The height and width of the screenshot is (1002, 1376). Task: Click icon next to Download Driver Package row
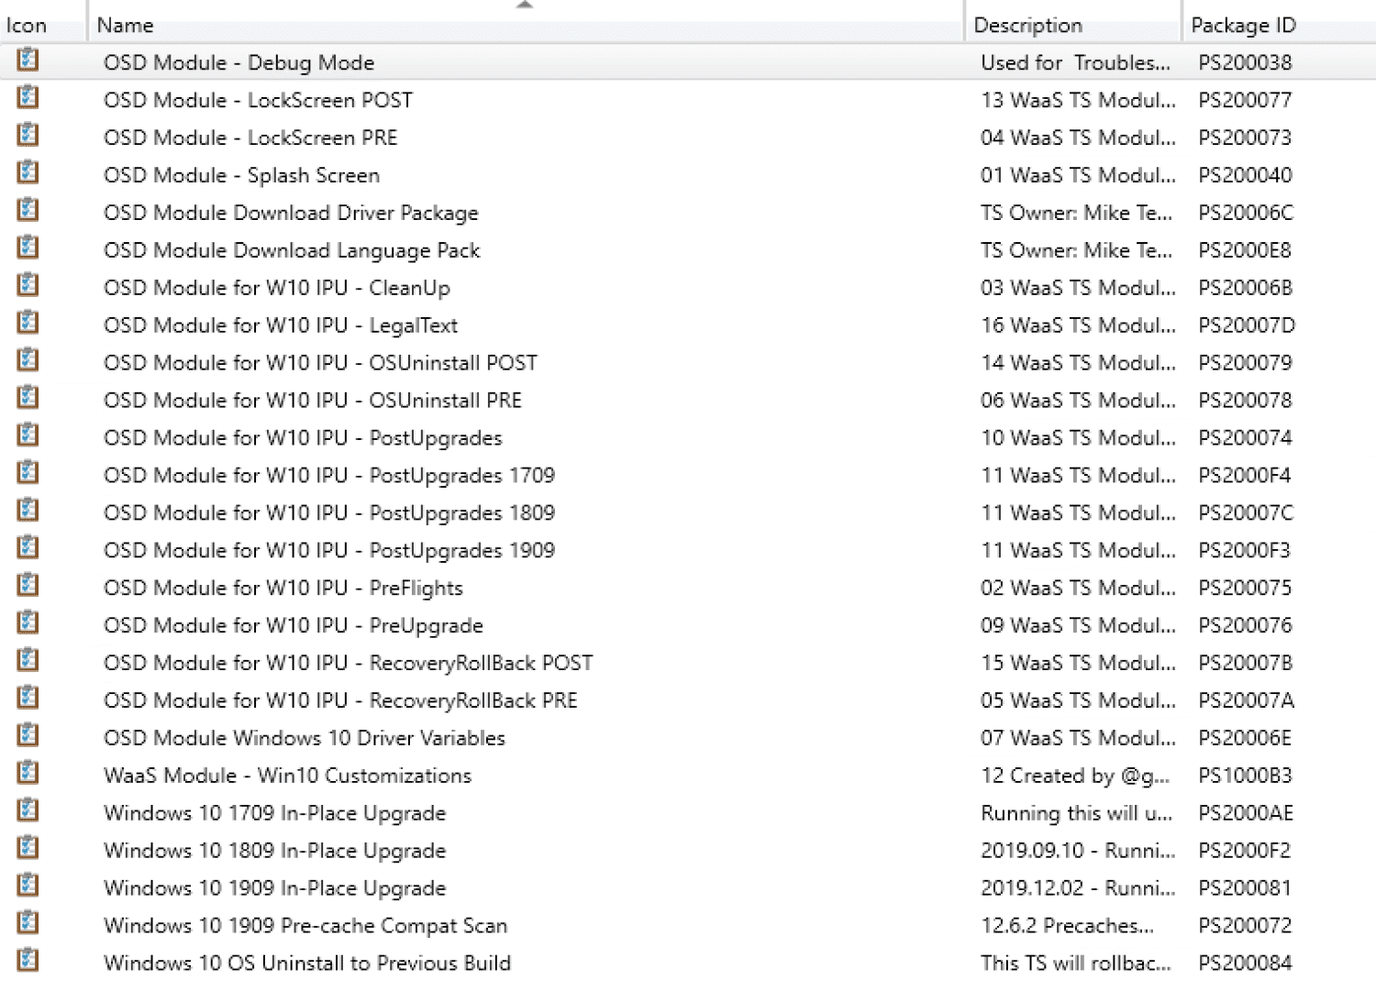click(x=28, y=211)
